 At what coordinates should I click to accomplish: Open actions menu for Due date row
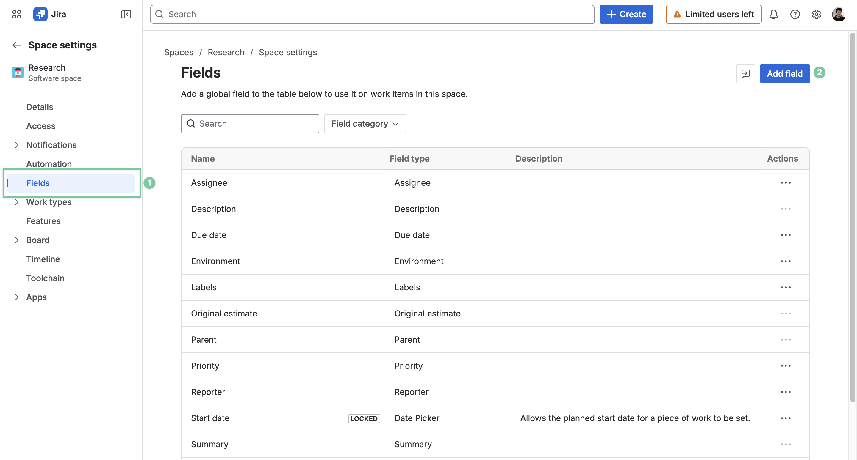[786, 235]
